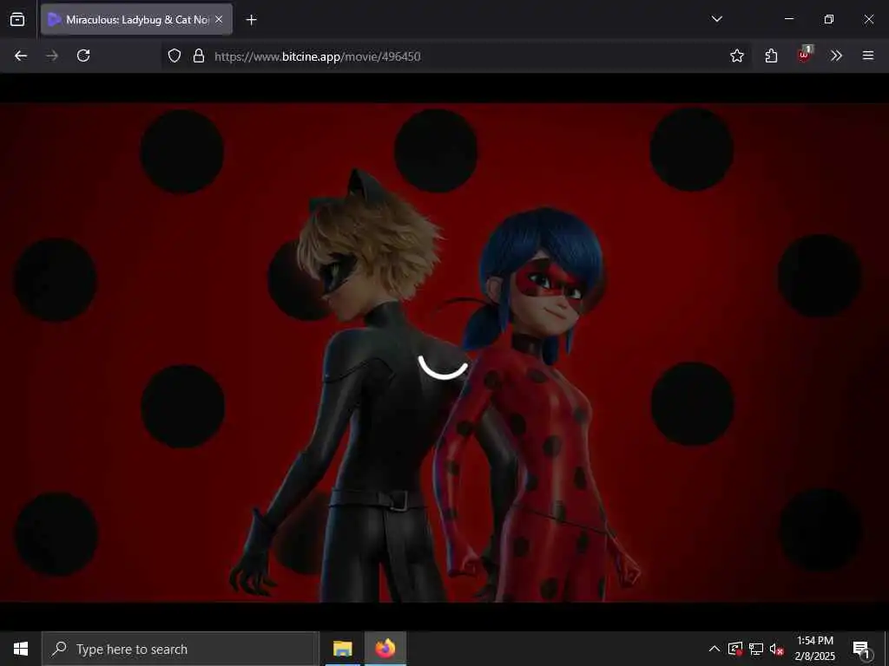Open the clock showing 1:54 PM
889x666 pixels.
point(814,649)
